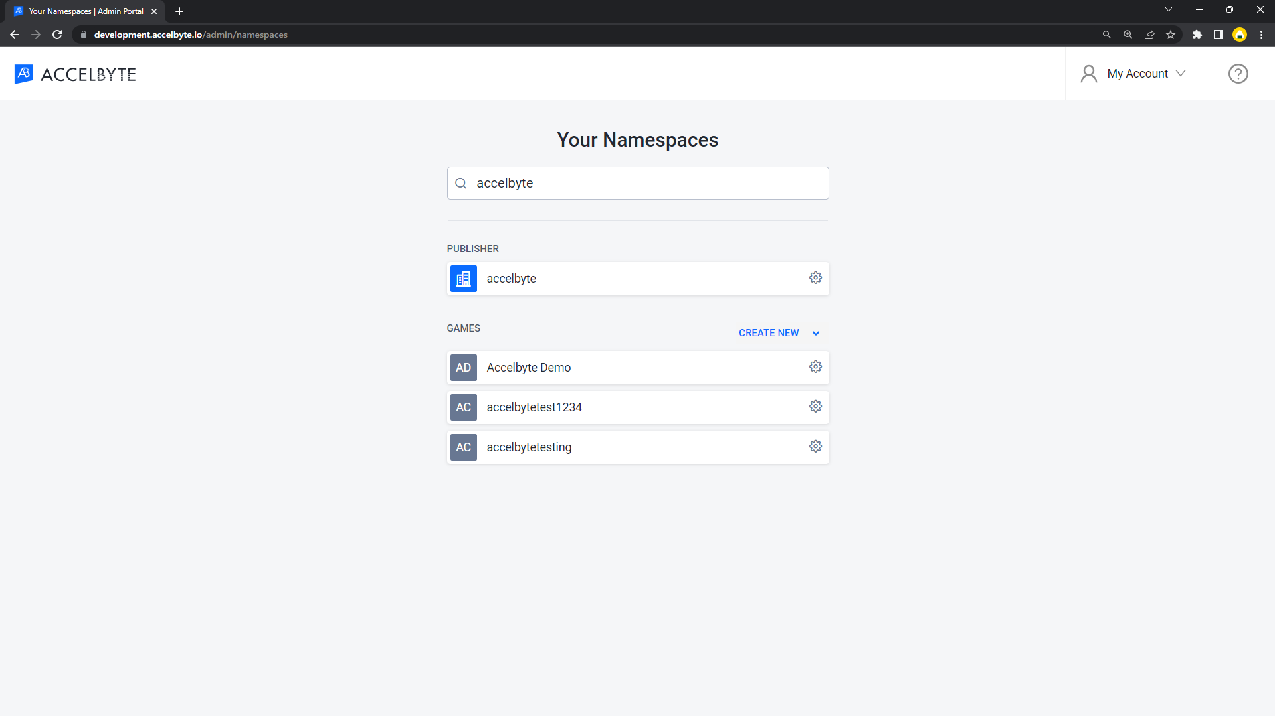Screen dimensions: 1275x716
Task: Open the Accelbyte Demo namespace
Action: tap(638, 368)
